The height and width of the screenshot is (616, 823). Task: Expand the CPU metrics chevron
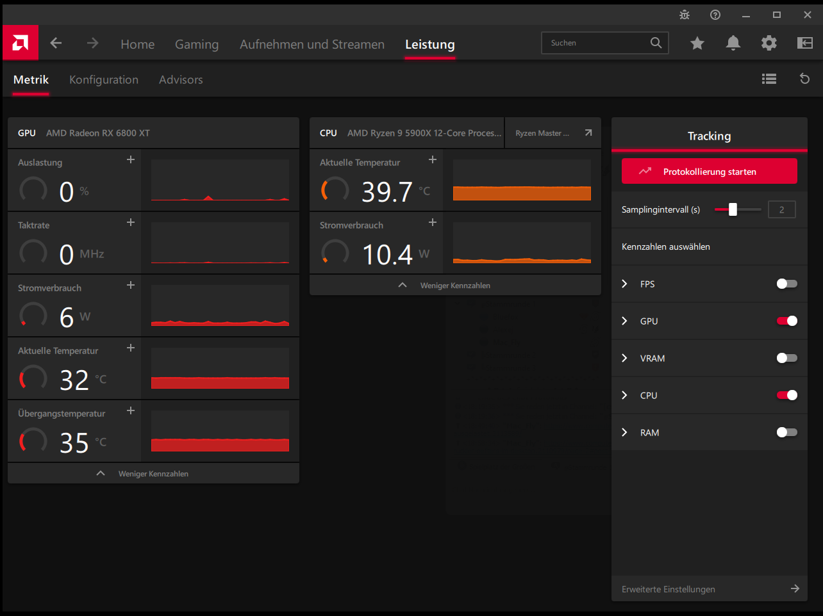625,395
